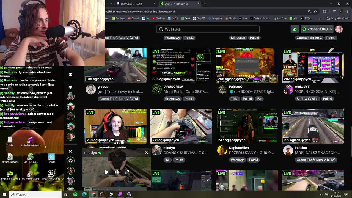Open globus channel avatar

coord(91,89)
